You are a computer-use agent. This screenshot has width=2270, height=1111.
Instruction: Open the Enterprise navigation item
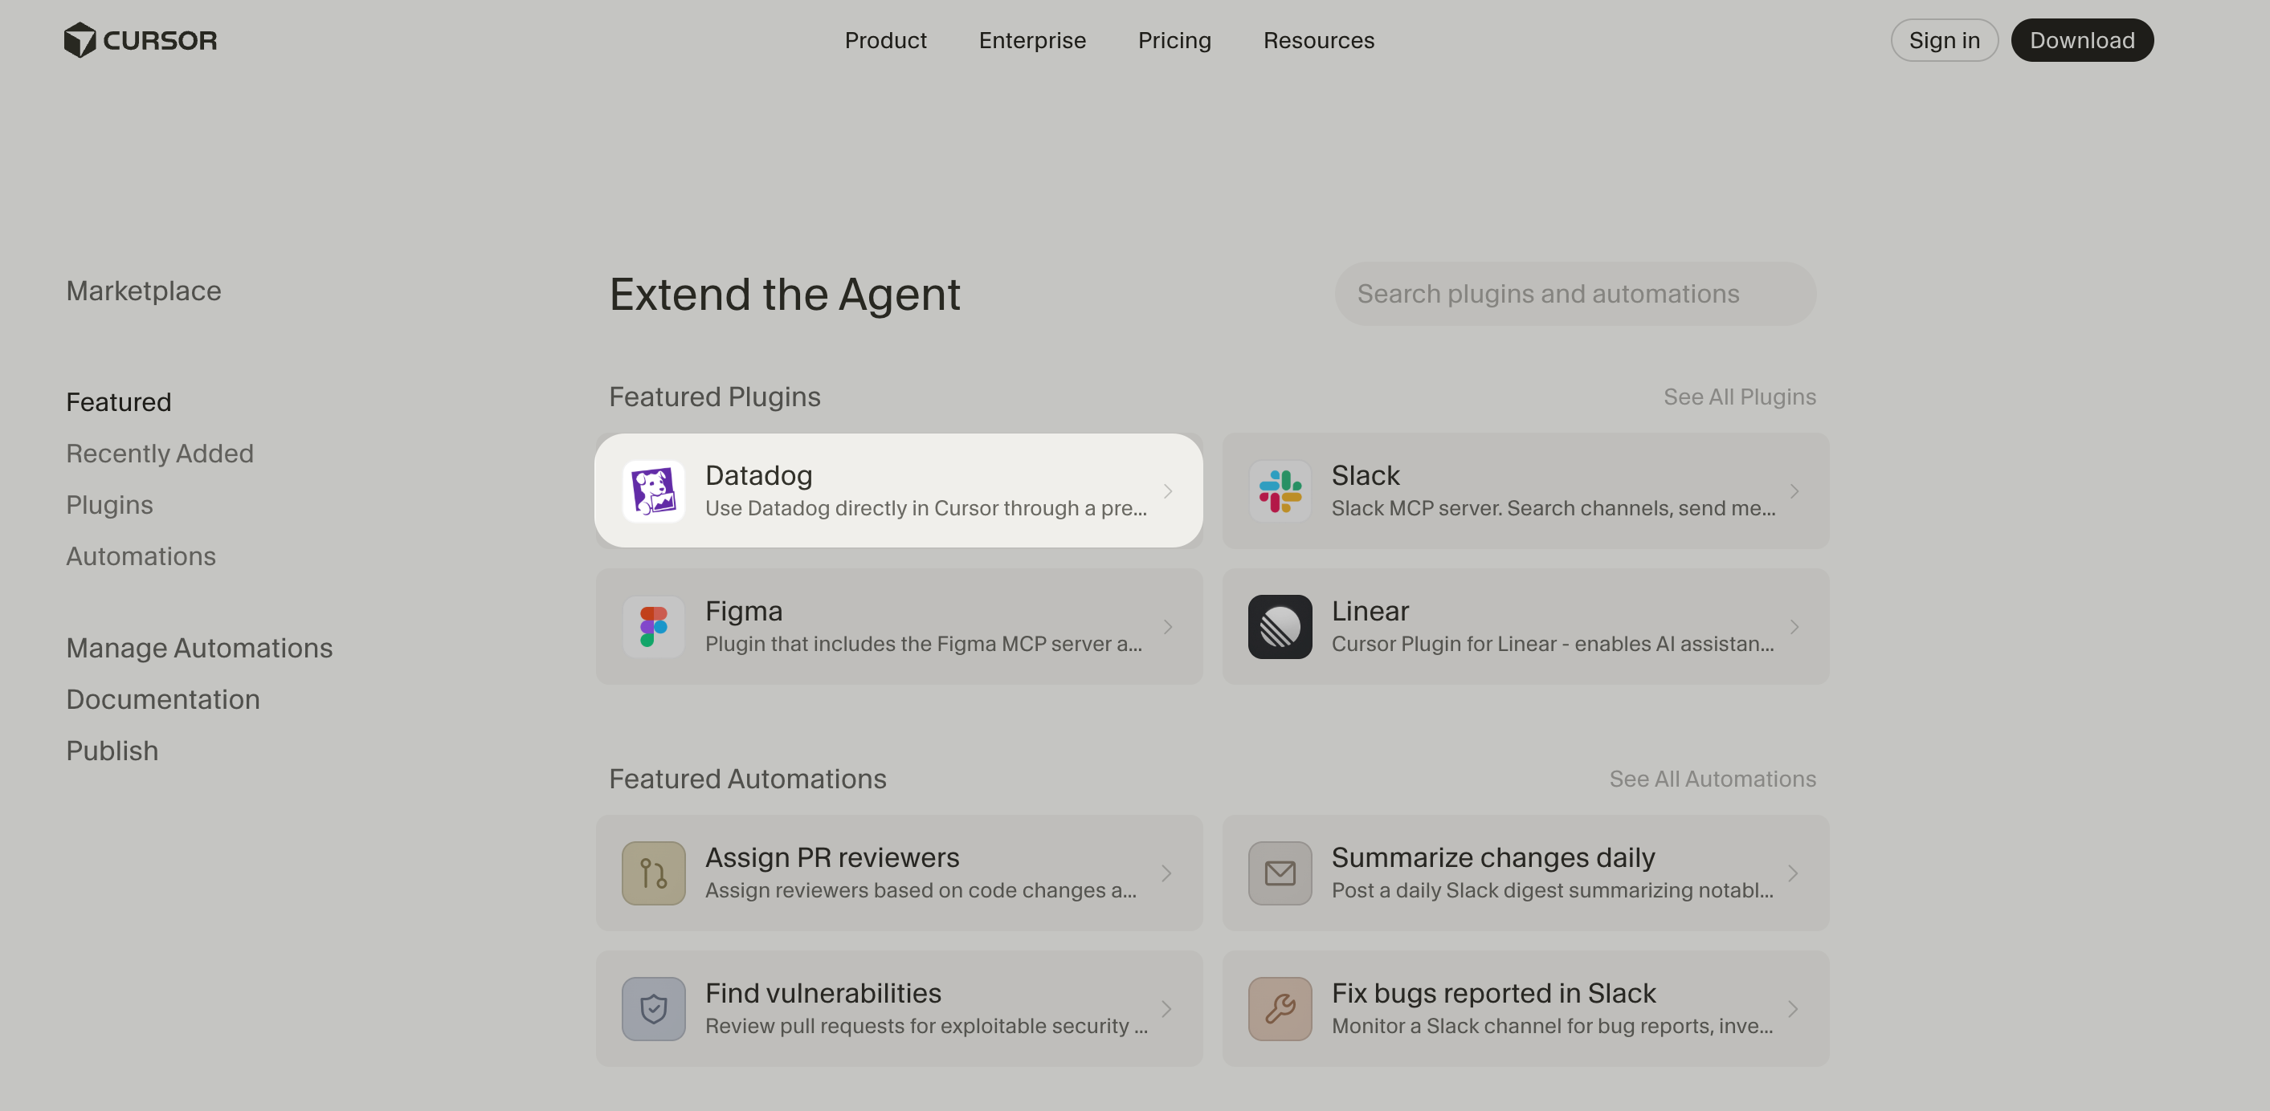point(1032,40)
